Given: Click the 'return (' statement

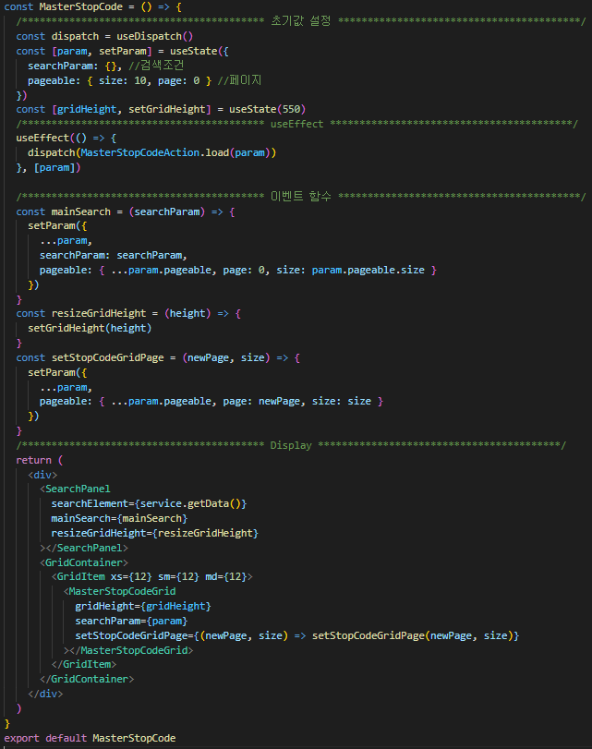Looking at the screenshot, I should point(39,460).
